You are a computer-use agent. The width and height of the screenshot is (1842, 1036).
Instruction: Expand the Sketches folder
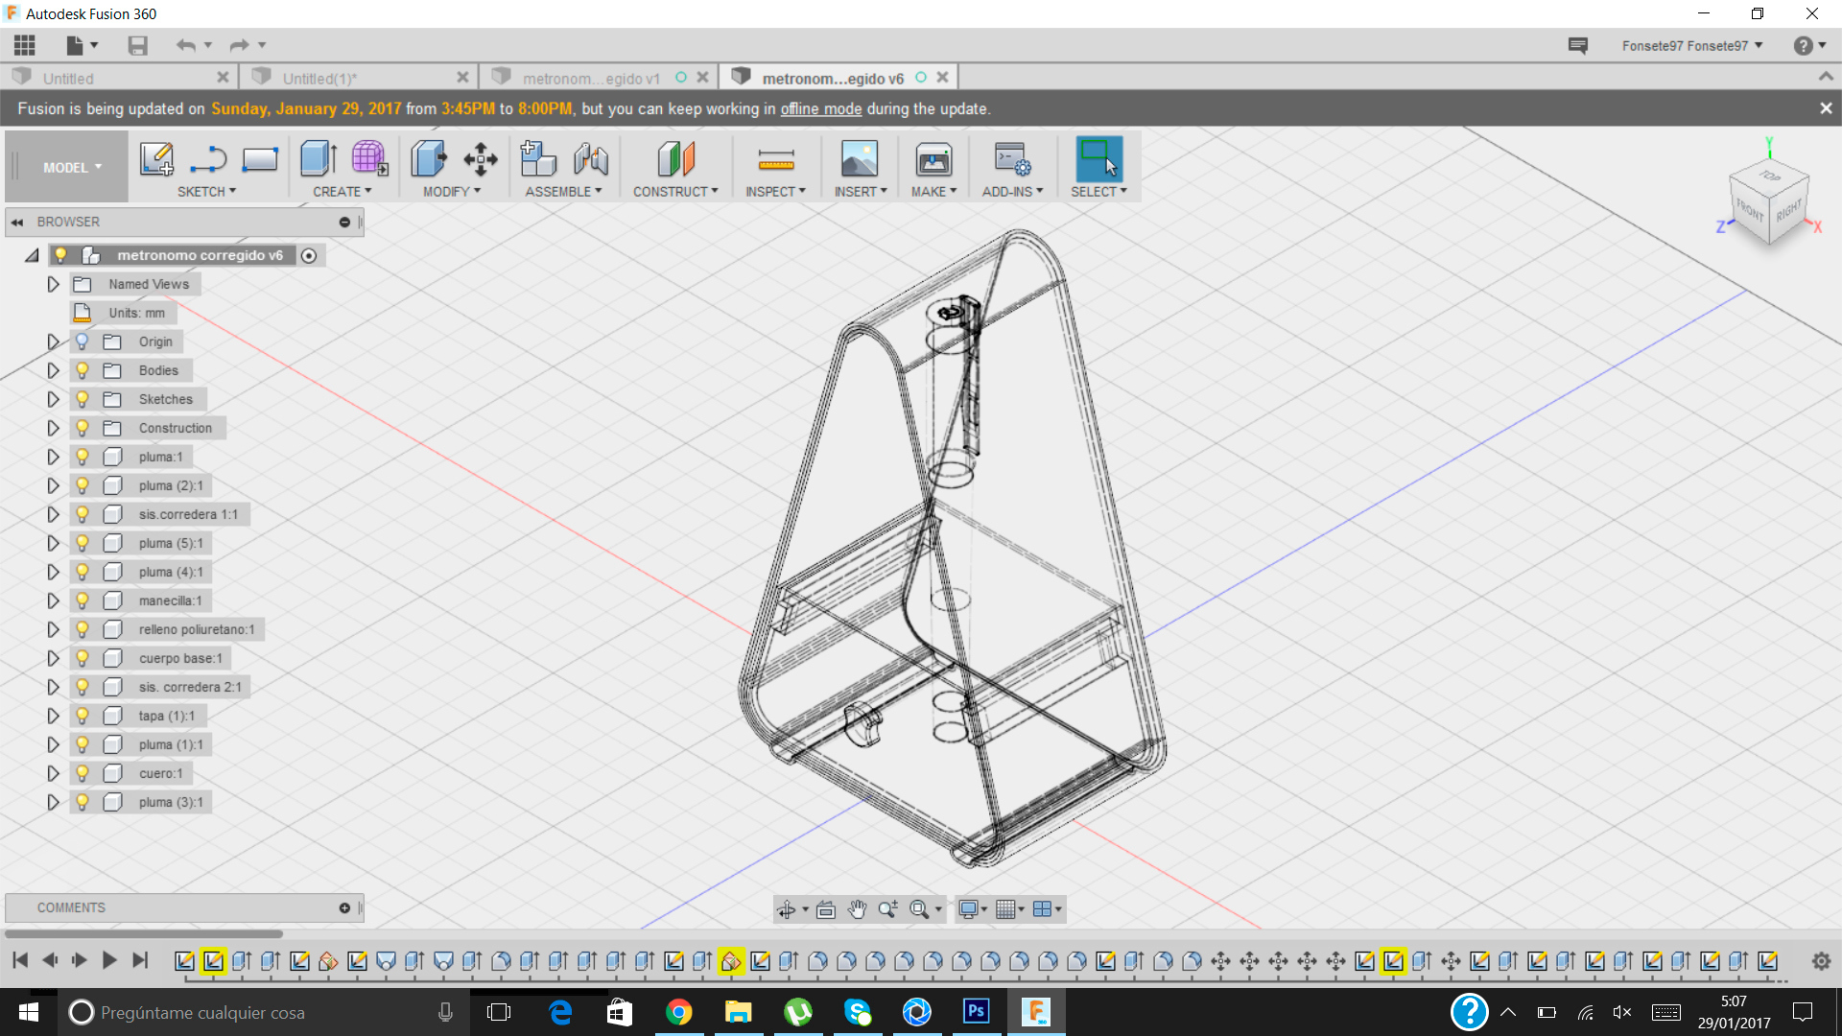click(x=53, y=399)
